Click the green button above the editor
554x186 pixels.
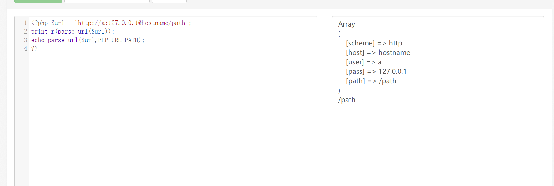point(38,1)
